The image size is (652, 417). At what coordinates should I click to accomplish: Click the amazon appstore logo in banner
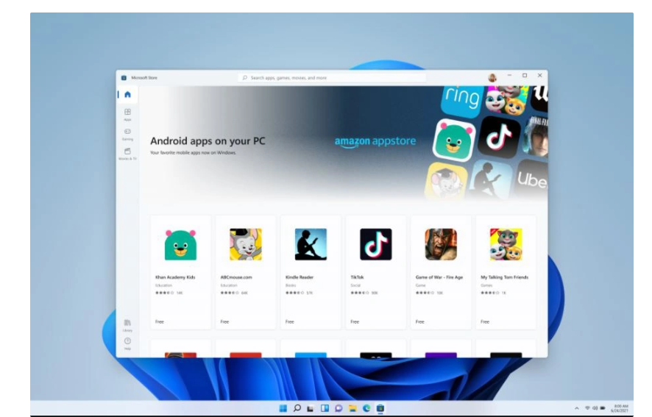tap(375, 142)
